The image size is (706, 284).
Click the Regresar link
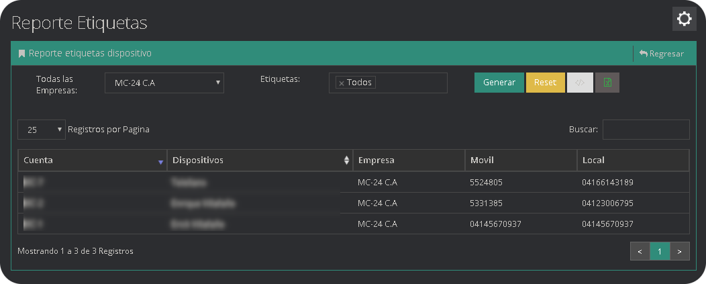[662, 54]
